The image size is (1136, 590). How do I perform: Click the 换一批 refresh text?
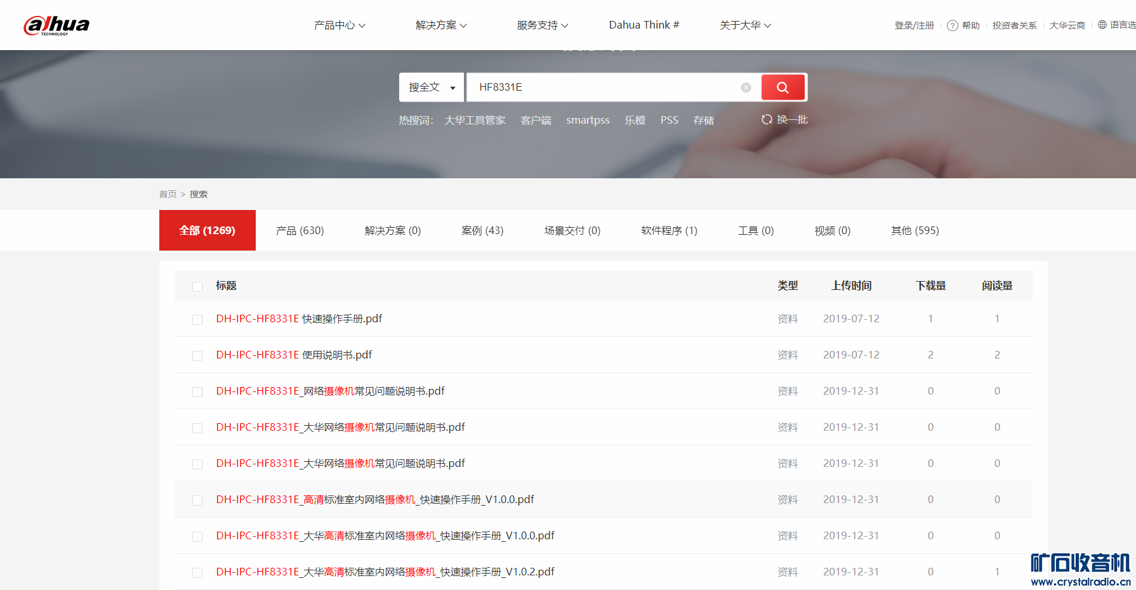point(792,119)
